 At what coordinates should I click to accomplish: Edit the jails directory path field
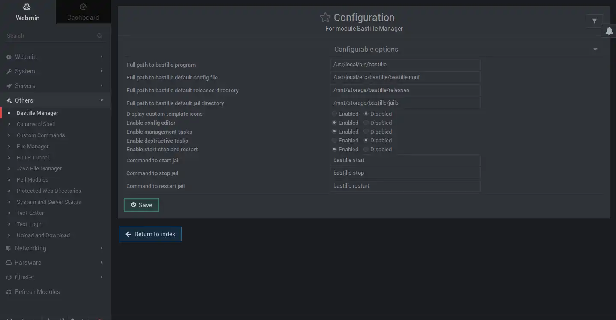tap(405, 103)
